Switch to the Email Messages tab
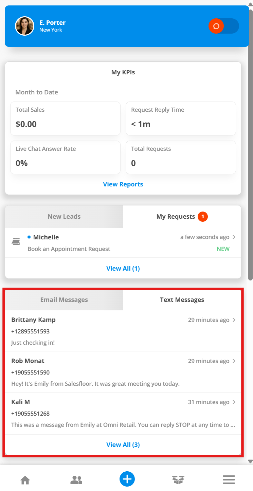Image resolution: width=253 pixels, height=491 pixels. coord(64,300)
